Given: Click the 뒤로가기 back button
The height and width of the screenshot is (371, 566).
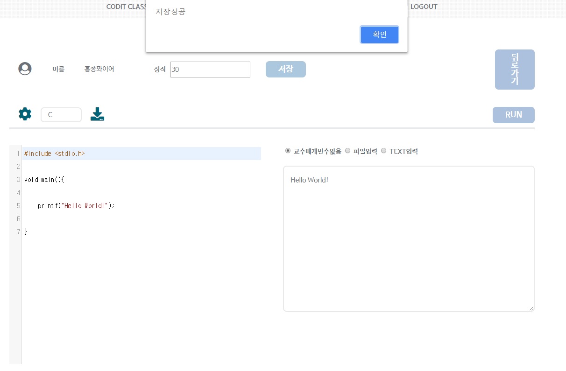Looking at the screenshot, I should click(515, 69).
